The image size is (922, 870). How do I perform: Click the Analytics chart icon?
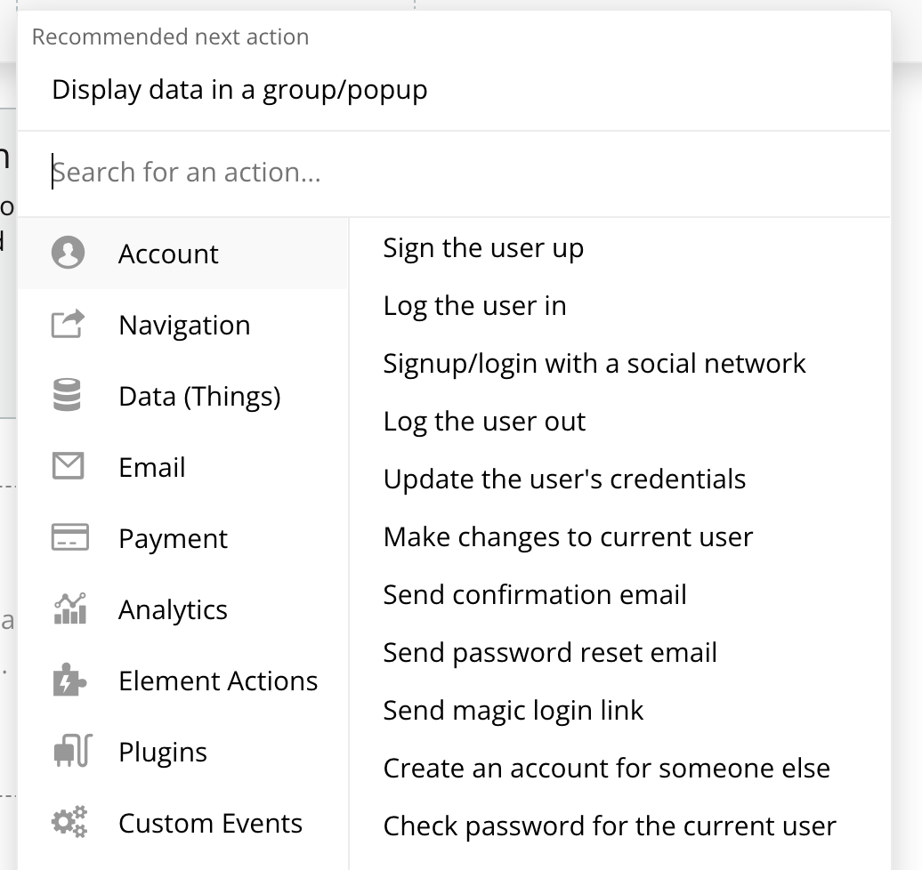[x=69, y=609]
